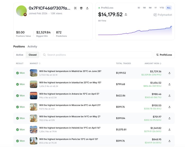
Task: Open Istanbul 20°C May 15 market
Action: point(70,83)
